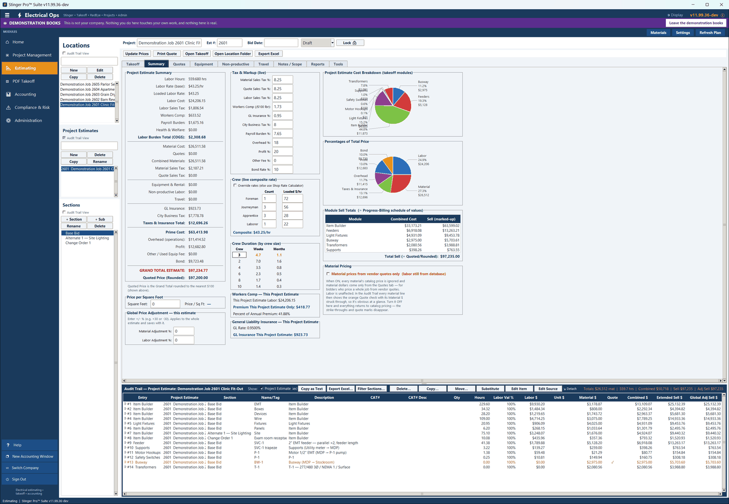Click the Square Feet input field
Viewport: 729px width, 504px height.
click(165, 304)
